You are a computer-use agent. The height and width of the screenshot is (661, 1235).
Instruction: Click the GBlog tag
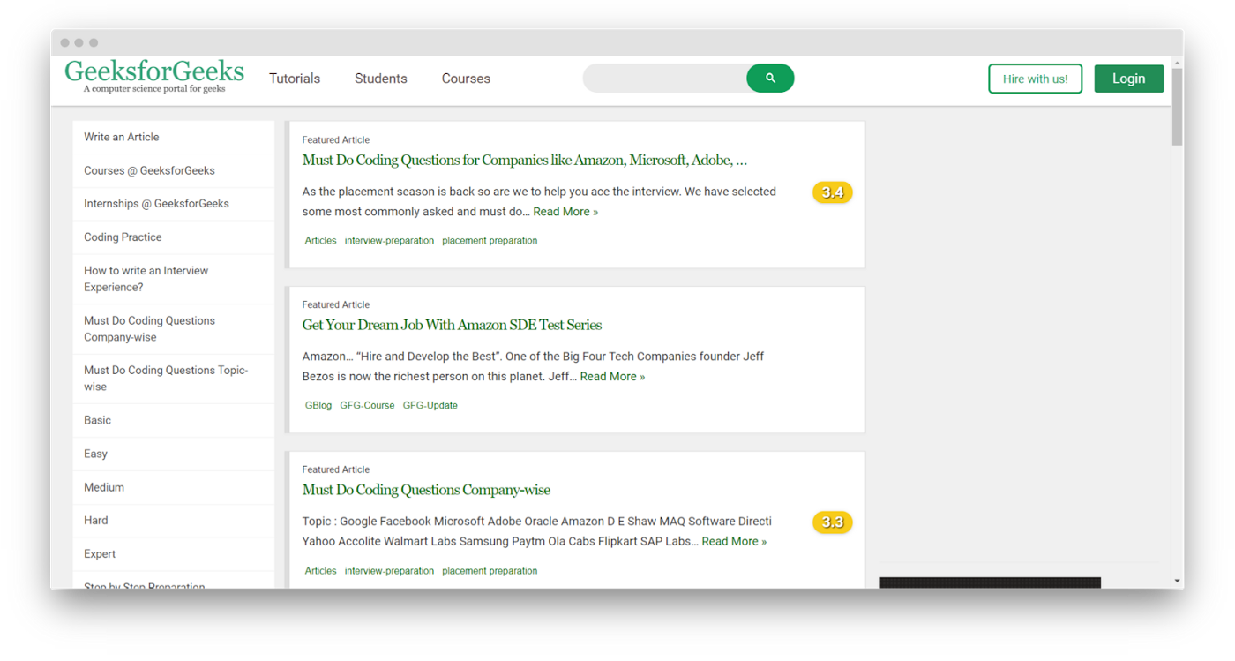click(x=318, y=406)
